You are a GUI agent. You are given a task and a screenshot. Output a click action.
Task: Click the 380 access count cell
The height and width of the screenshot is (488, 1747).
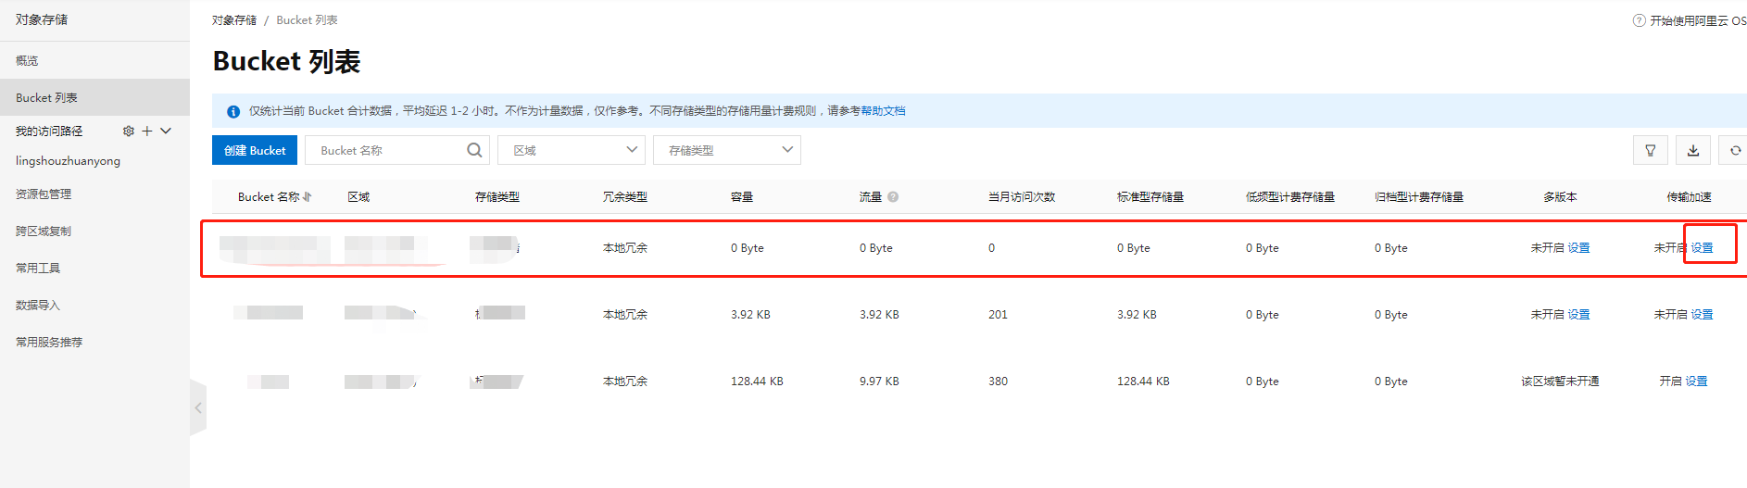998,382
